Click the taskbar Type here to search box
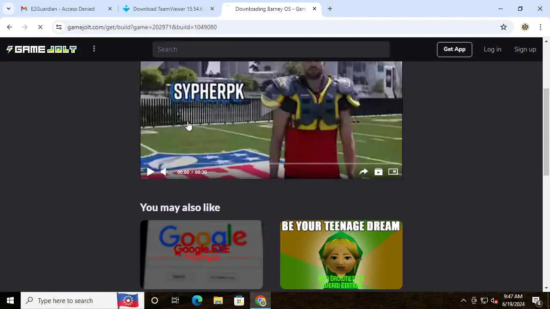 pos(82,300)
